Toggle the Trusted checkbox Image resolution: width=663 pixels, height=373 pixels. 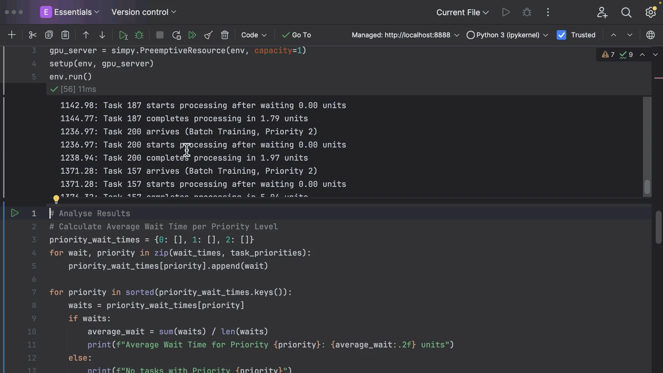pos(561,35)
